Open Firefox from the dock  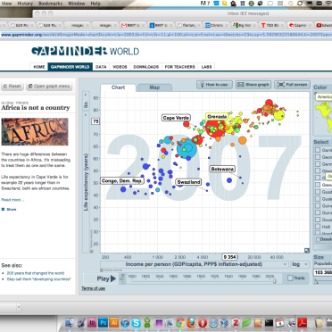191,323
